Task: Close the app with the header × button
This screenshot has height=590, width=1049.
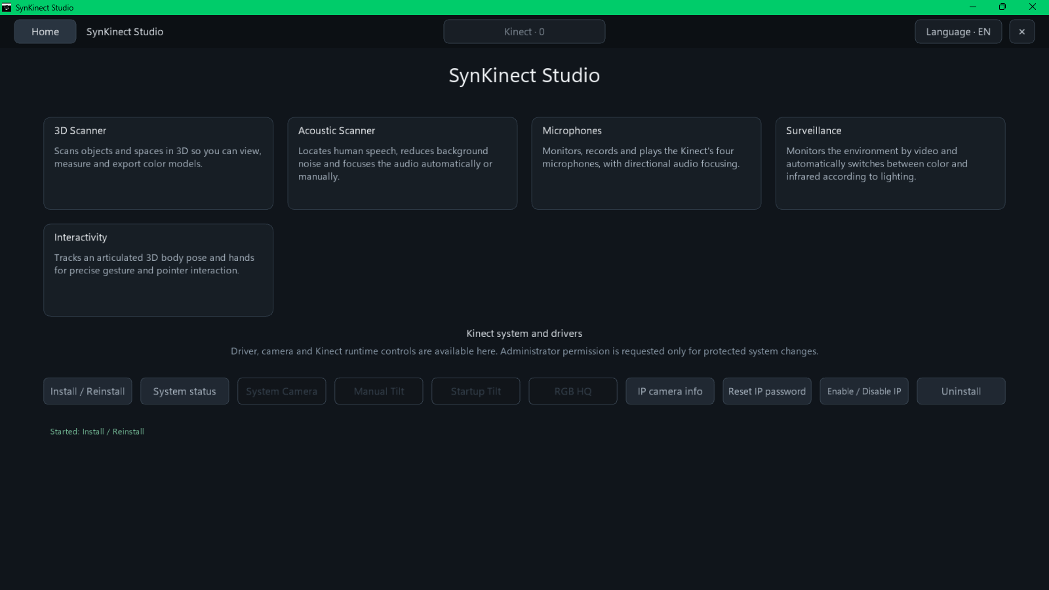Action: (x=1021, y=31)
